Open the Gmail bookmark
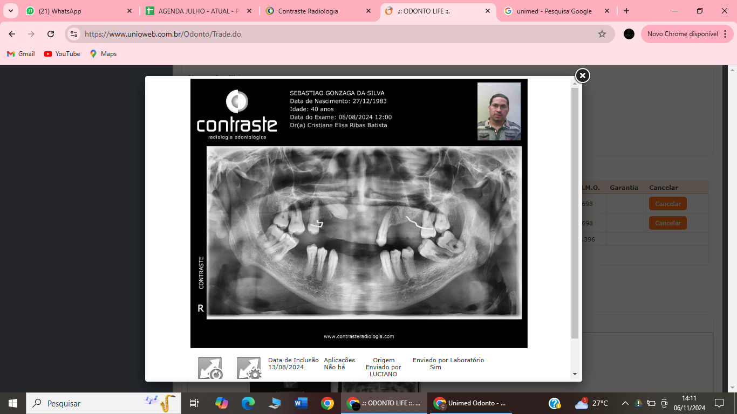 21,54
